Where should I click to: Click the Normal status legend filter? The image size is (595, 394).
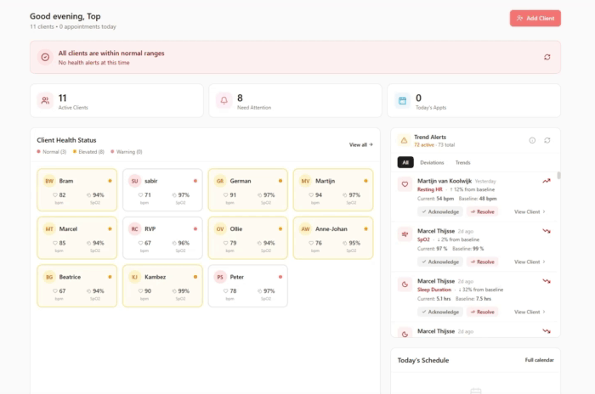coord(52,152)
